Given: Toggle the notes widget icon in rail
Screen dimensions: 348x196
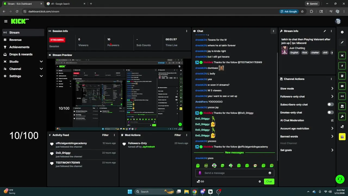Looking at the screenshot, I should point(342,76).
